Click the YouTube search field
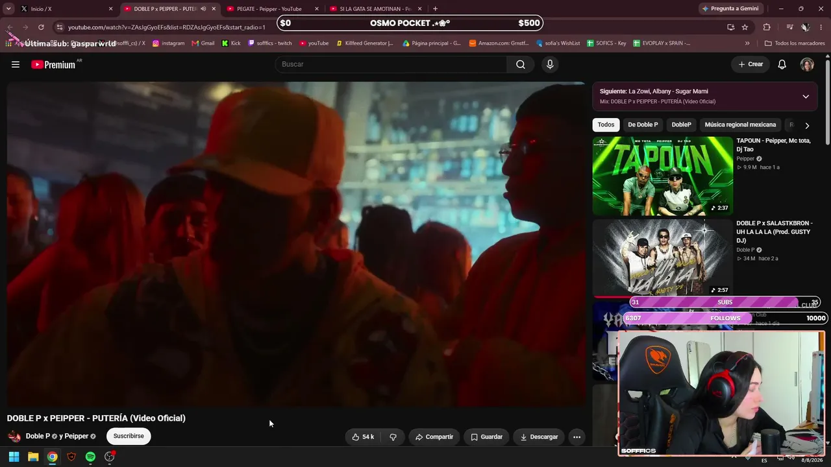This screenshot has width=831, height=467. (391, 64)
